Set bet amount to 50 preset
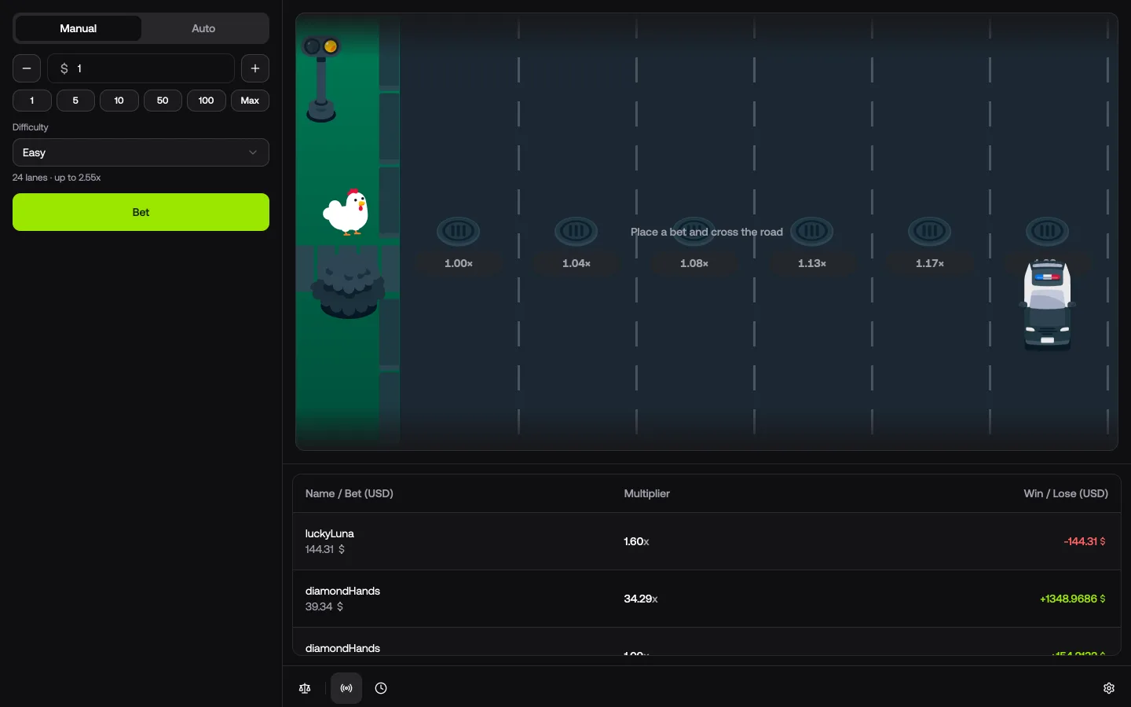 click(163, 101)
